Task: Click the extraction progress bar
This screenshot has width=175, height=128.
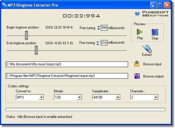Action: coord(86,109)
